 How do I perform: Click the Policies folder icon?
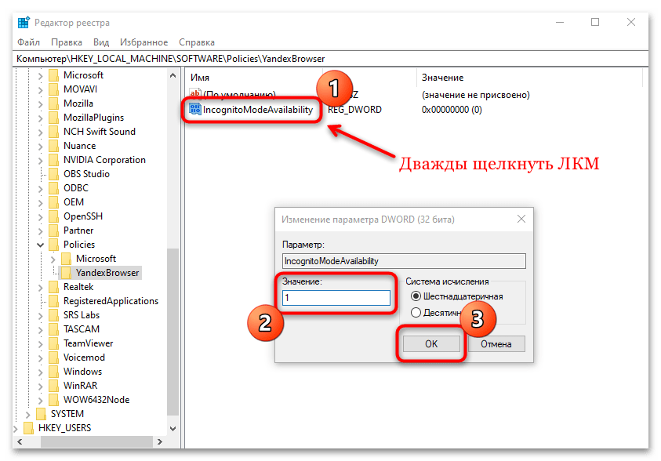point(53,245)
